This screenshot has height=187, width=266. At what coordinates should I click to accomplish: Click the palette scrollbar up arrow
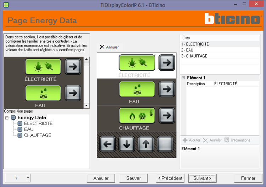click(x=86, y=59)
